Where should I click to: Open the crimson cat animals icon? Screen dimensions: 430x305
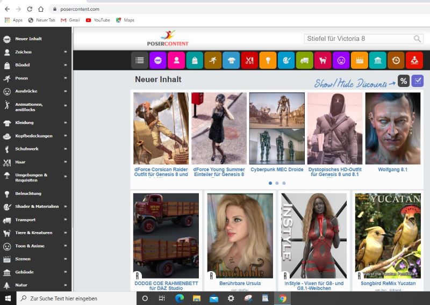(x=323, y=60)
